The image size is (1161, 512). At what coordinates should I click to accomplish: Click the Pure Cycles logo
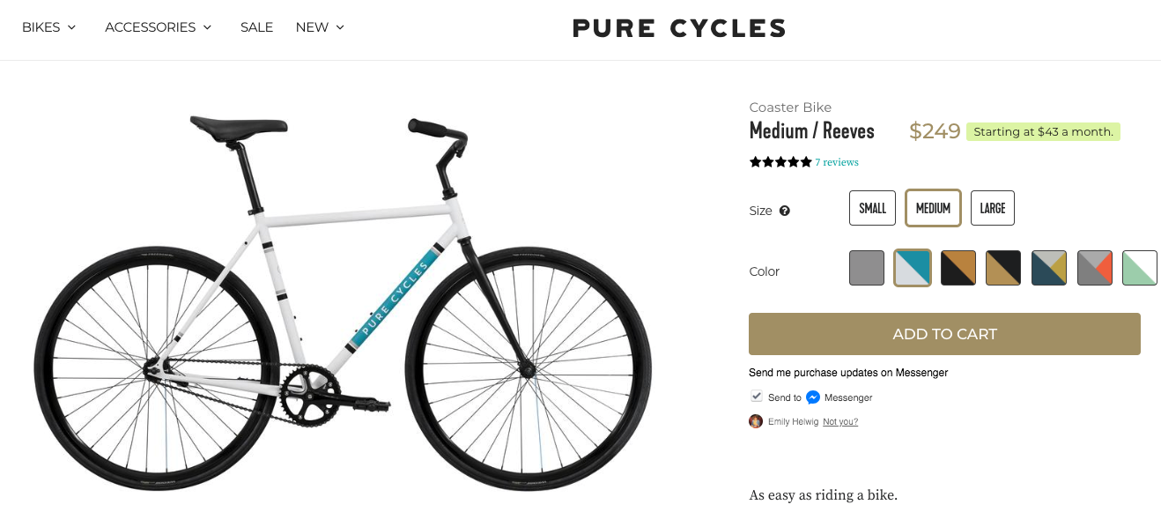click(x=678, y=27)
